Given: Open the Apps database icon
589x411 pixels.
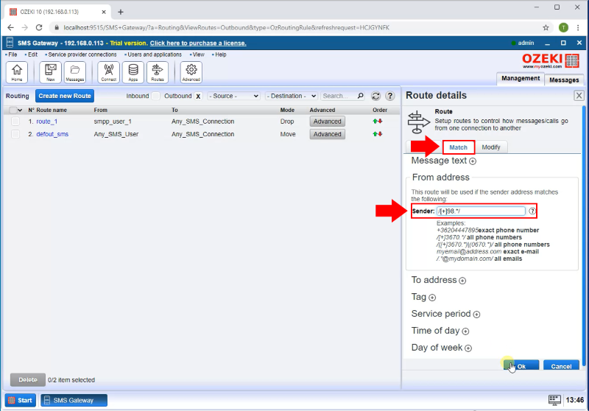Looking at the screenshot, I should pyautogui.click(x=133, y=72).
